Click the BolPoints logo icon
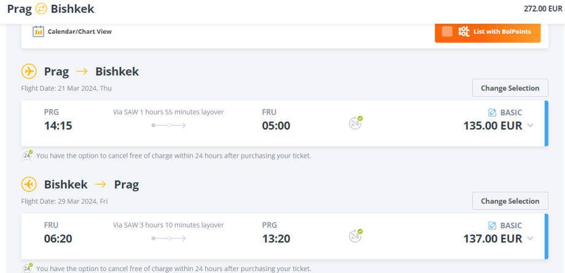Viewport: 565px width, 273px height. tap(464, 31)
